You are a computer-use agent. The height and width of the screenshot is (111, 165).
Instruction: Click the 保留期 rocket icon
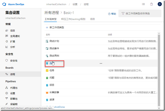[x=7, y=104]
